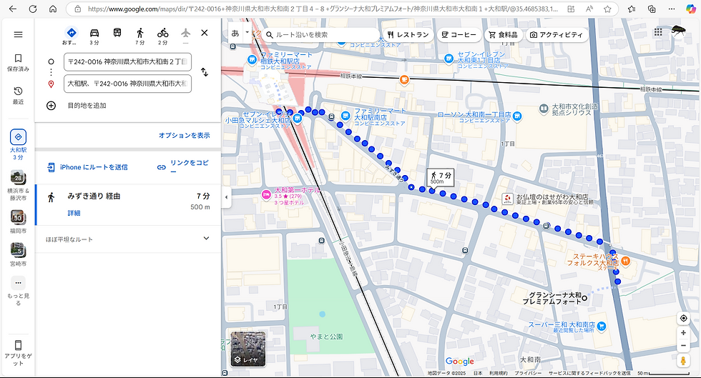Select walking travel mode
The height and width of the screenshot is (378, 701).
coord(140,33)
